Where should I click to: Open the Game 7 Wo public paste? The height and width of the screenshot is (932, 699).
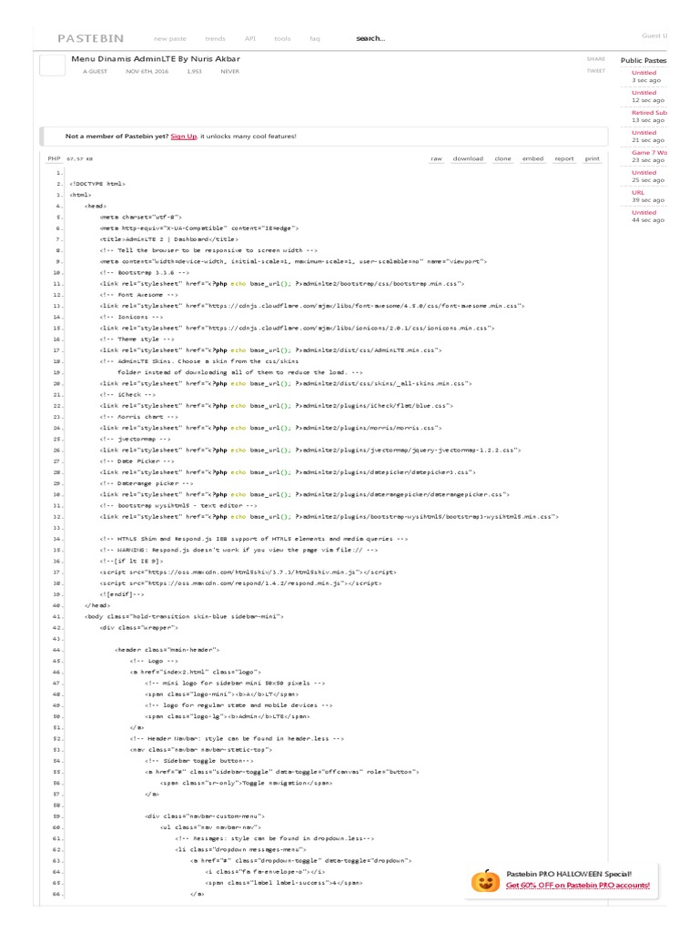point(649,153)
